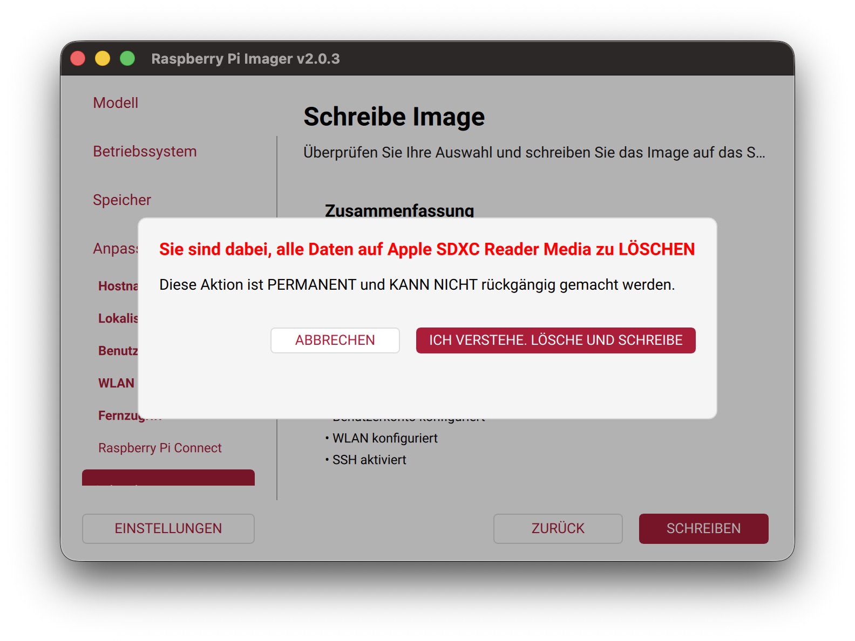
Task: Click the Raspberry Pi Imager v2.0.3 title
Action: (246, 59)
